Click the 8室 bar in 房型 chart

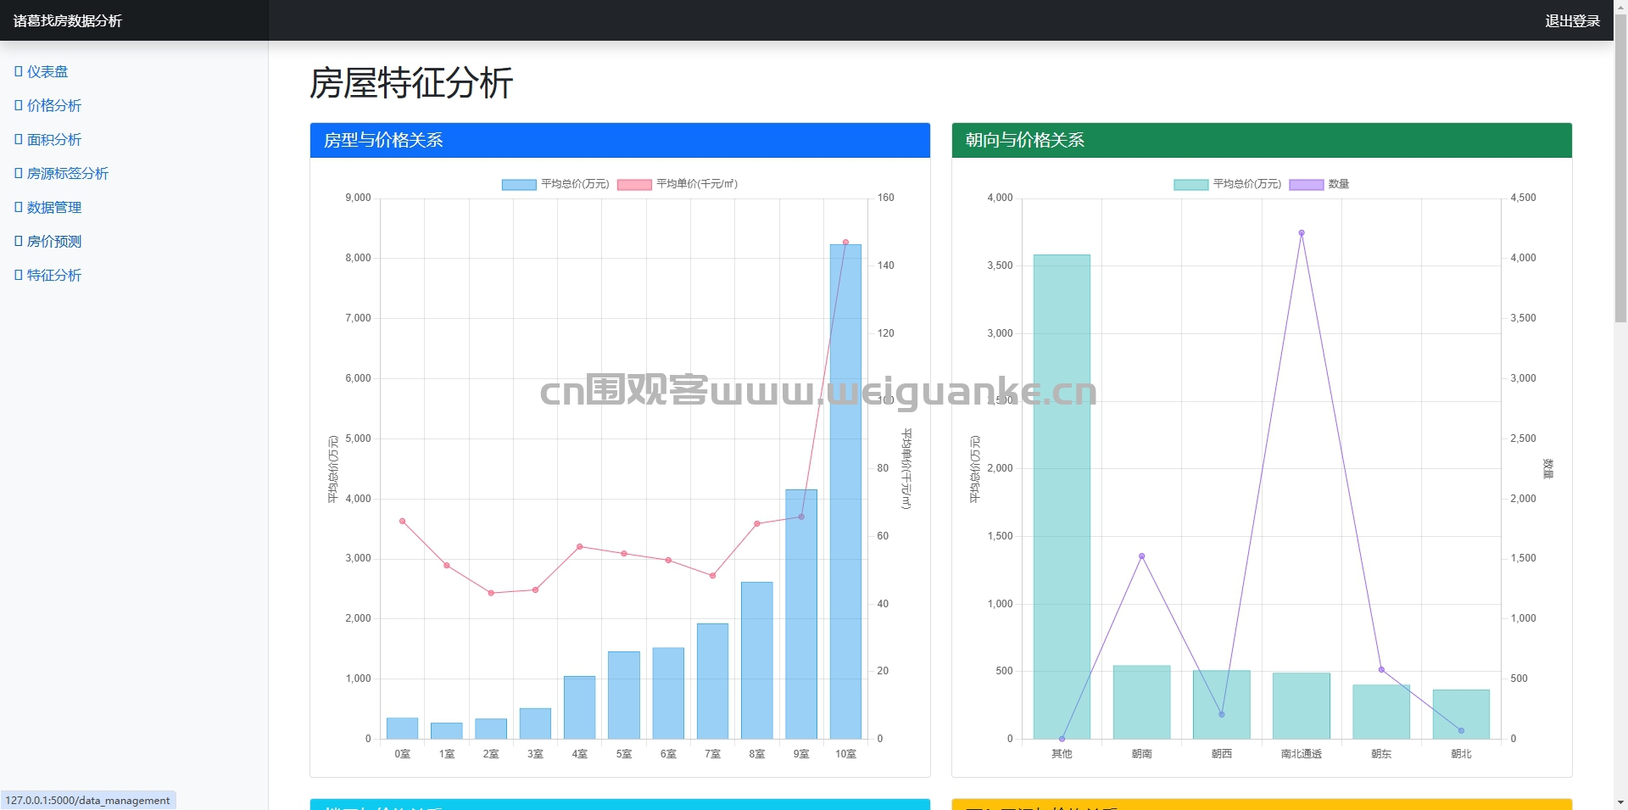757,660
